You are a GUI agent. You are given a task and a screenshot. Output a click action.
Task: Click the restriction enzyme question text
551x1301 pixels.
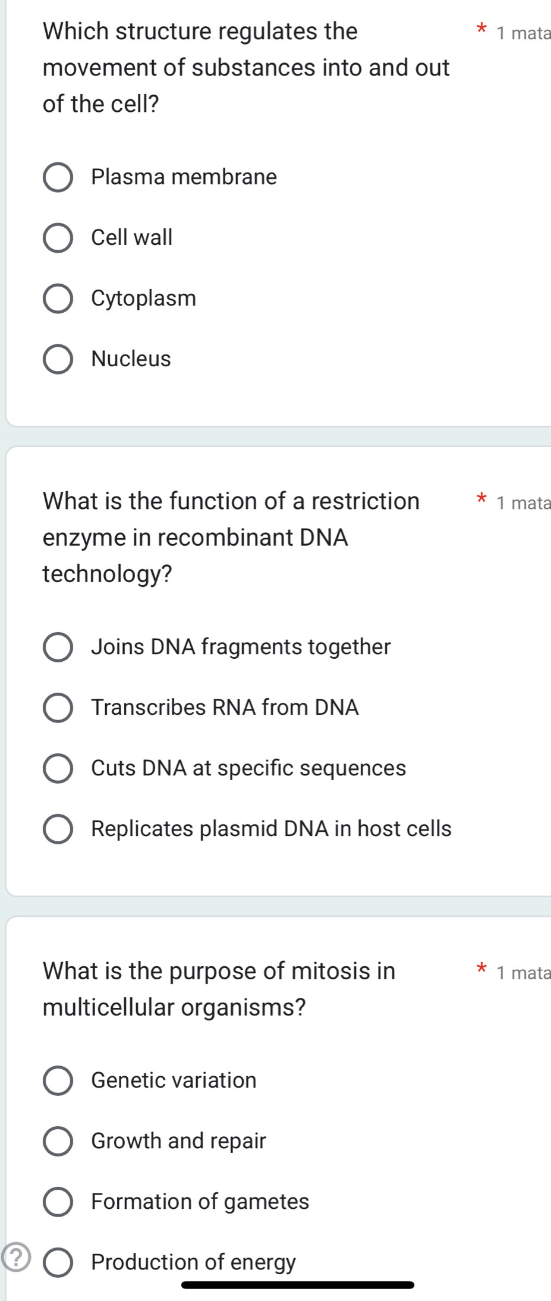(x=231, y=538)
